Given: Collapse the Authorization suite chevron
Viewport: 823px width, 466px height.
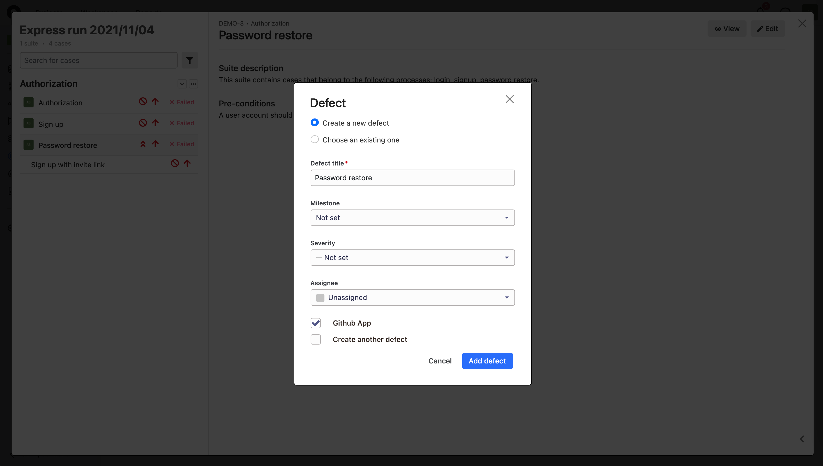Looking at the screenshot, I should pos(182,84).
